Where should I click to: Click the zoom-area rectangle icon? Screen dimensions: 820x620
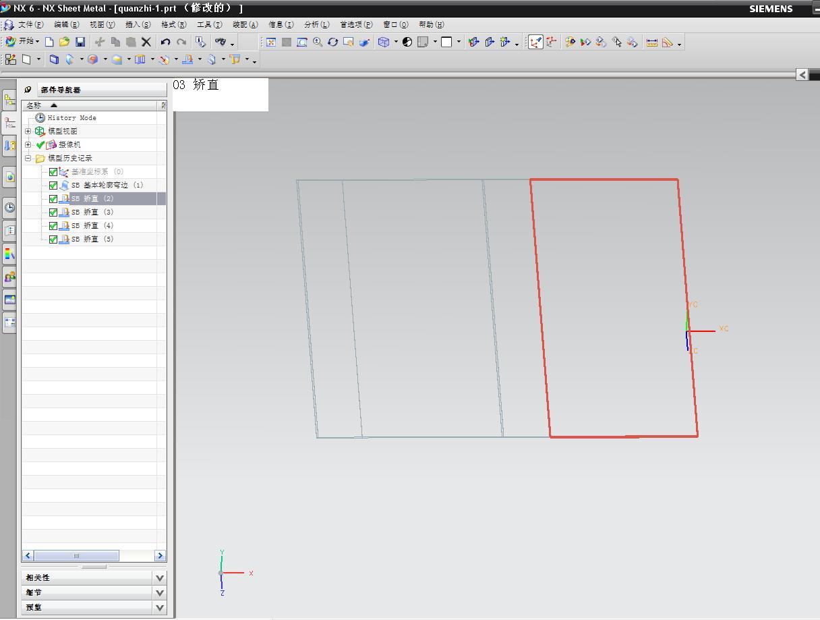[302, 42]
